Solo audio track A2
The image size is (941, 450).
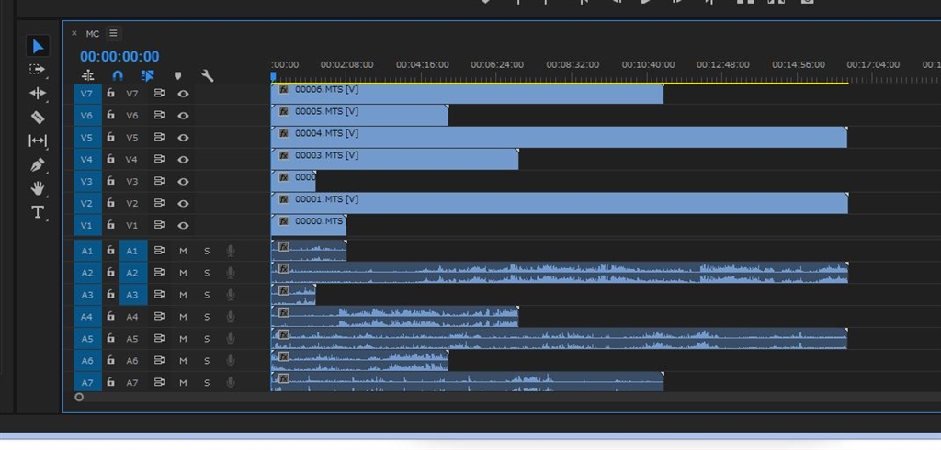207,273
